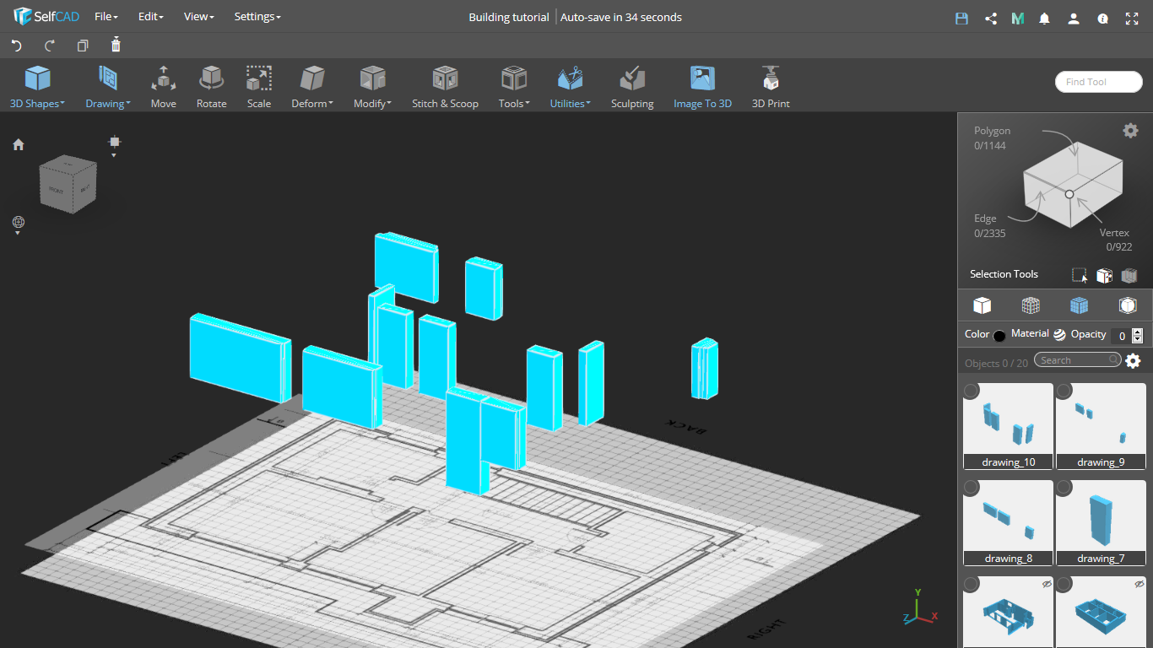Open the black Color swatch
Screen dimensions: 1153x648
pos(999,335)
